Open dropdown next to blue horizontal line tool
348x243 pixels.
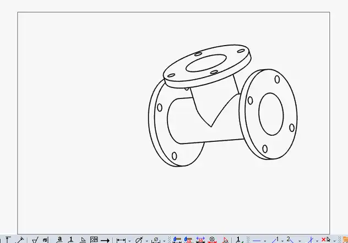tap(265, 240)
